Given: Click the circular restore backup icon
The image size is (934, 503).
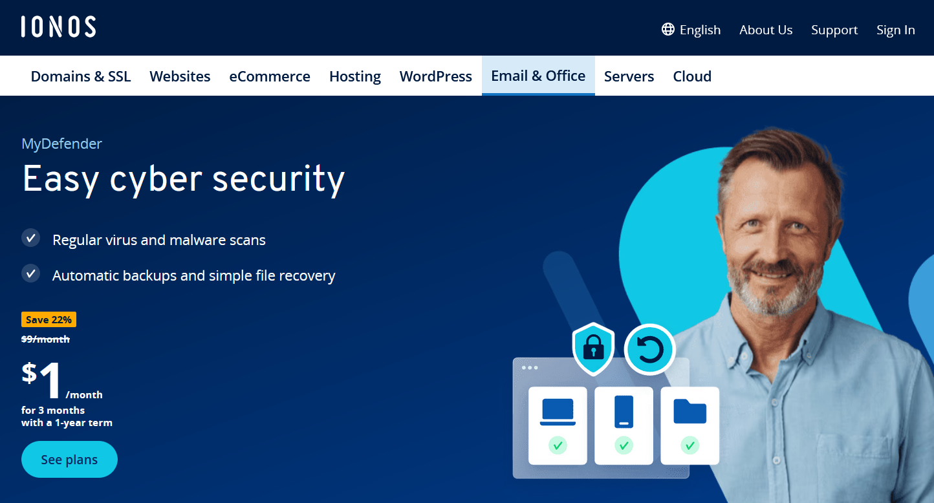Looking at the screenshot, I should 649,350.
